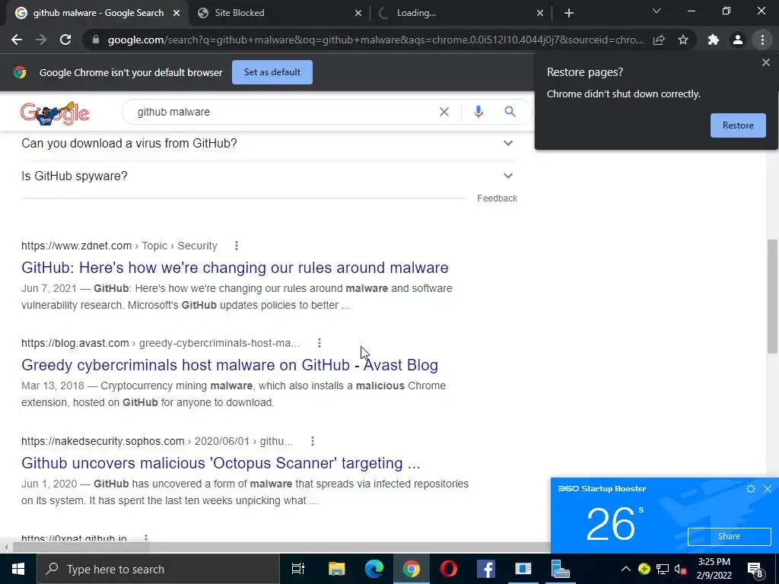779x584 pixels.
Task: Share this page from the address bar
Action: pyautogui.click(x=659, y=40)
